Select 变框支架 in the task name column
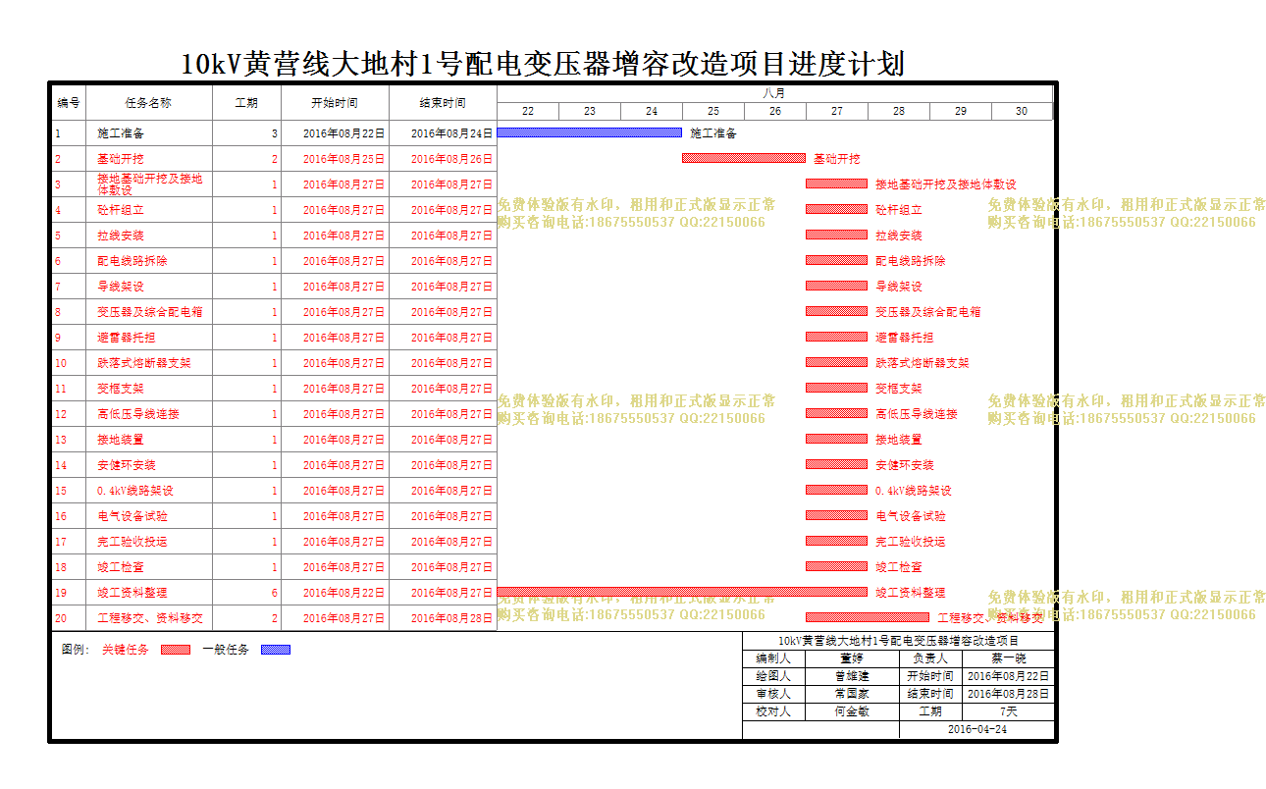Image resolution: width=1266 pixels, height=789 pixels. click(x=121, y=389)
